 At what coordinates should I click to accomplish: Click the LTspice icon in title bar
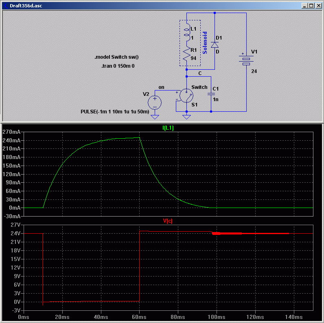tap(6, 6)
